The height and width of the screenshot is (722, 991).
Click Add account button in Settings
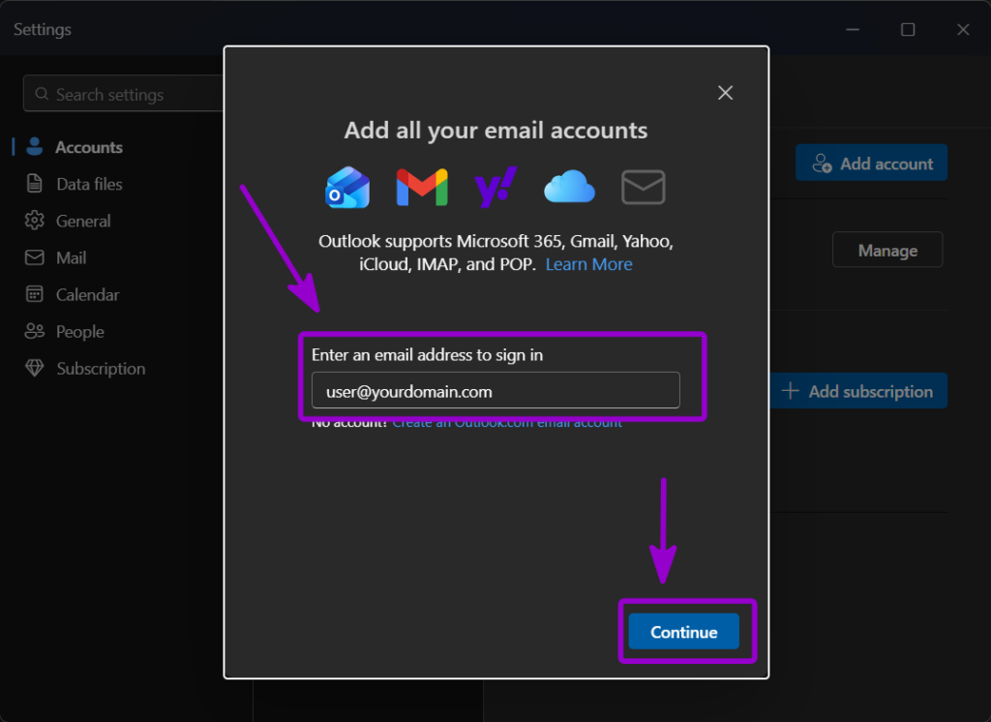click(x=871, y=164)
